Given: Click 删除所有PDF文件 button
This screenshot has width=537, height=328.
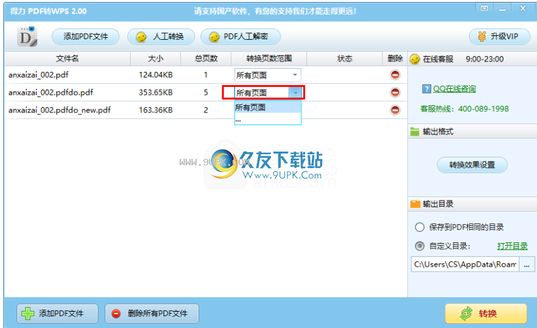Looking at the screenshot, I should tap(152, 313).
